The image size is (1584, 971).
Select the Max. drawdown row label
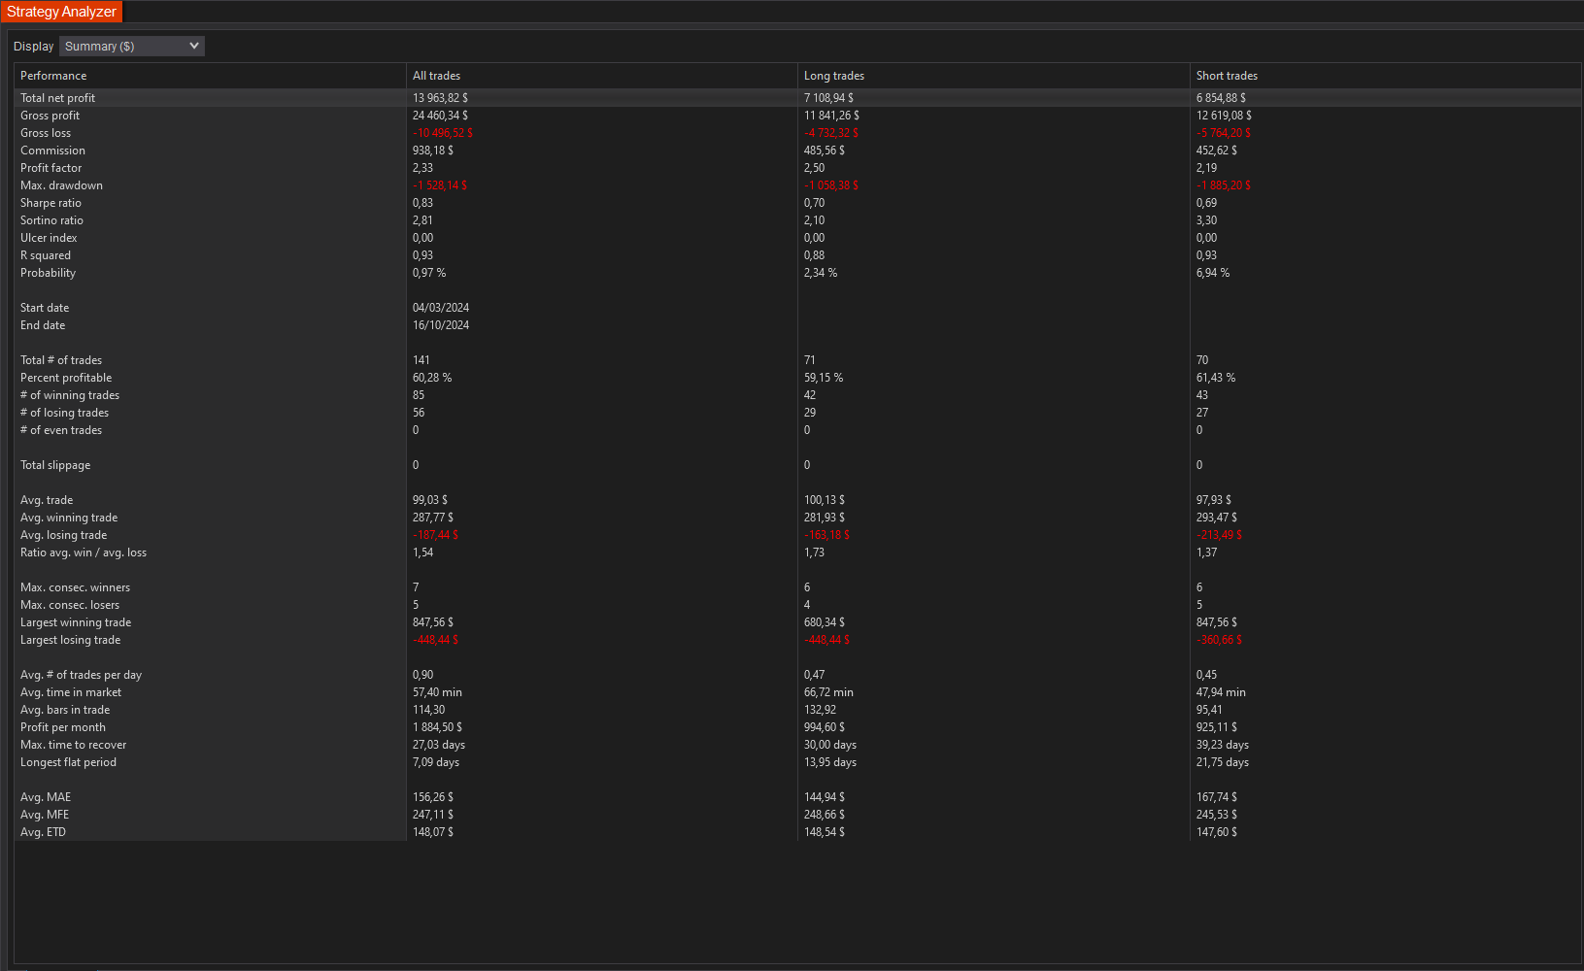tap(61, 185)
